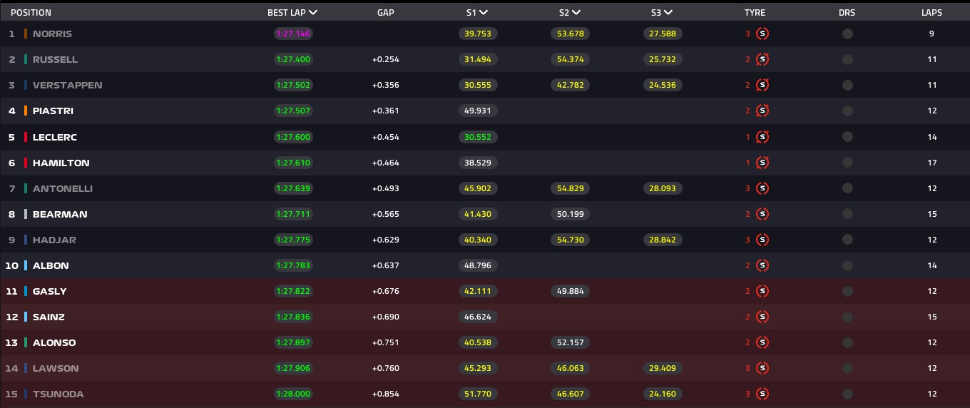The height and width of the screenshot is (408, 970).
Task: Click Tsunoda's DRS indicator dot
Action: [x=847, y=394]
